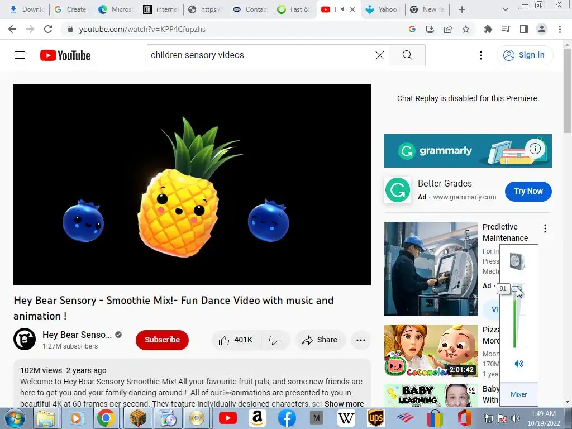572x429 pixels.
Task: Click the address bar URL
Action: click(x=142, y=29)
